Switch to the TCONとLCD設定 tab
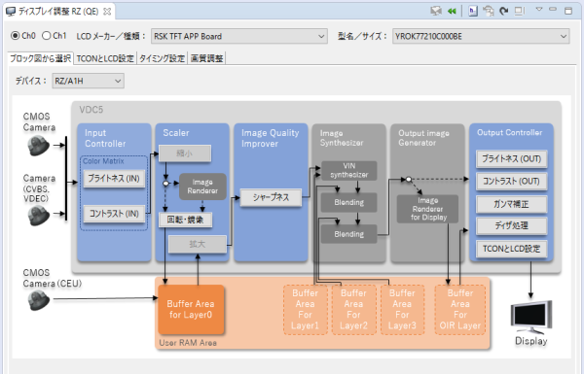Screen dimensions: 584x374 [105, 58]
